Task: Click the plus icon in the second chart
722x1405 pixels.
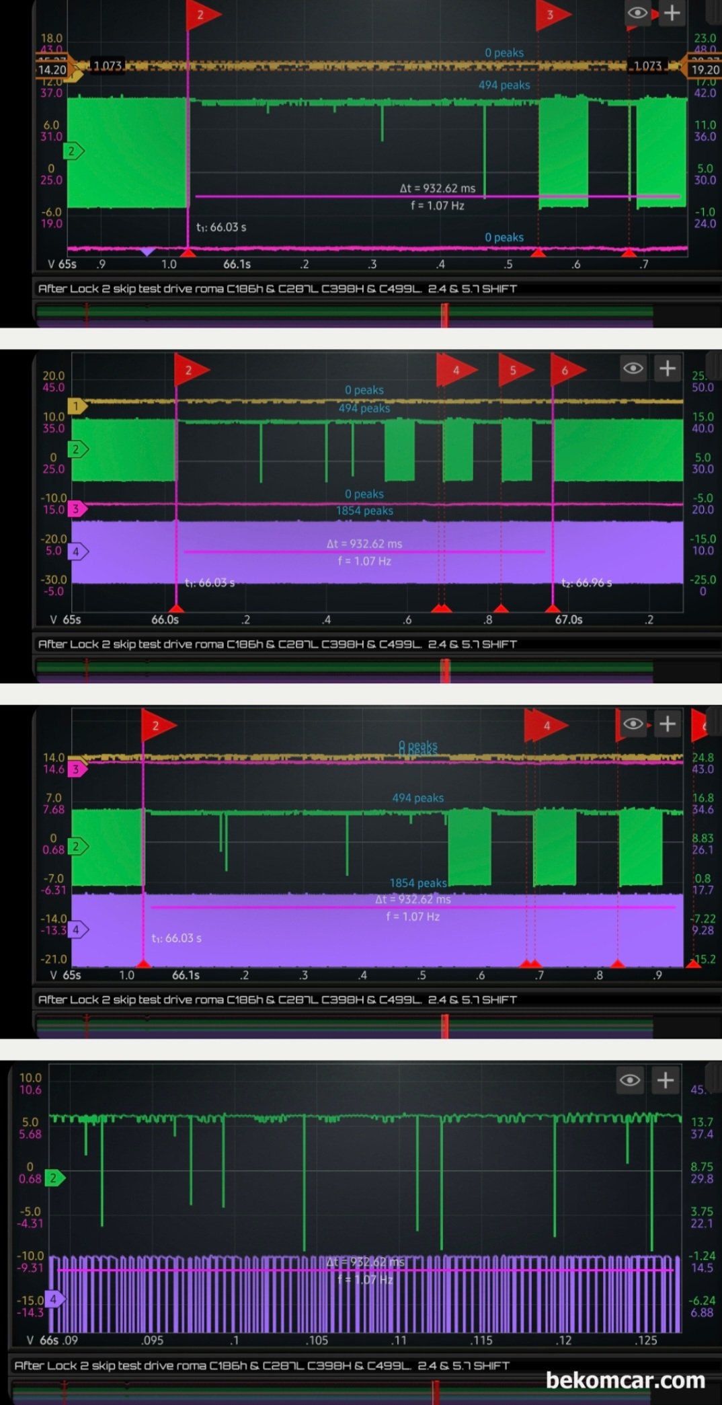Action: (x=668, y=368)
